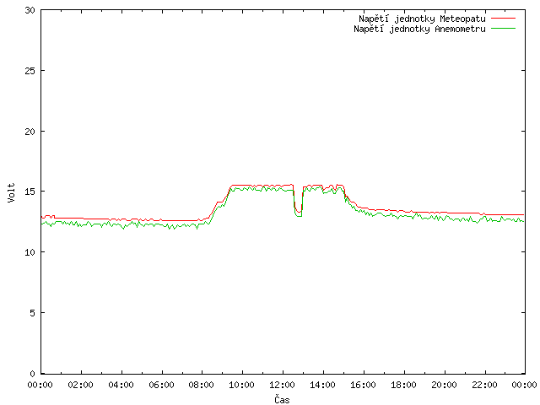
Task: Click the x-axis label 02:00
Action: tap(81, 385)
